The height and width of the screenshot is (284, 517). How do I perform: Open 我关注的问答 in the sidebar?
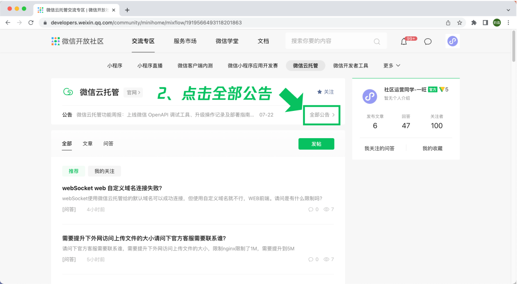click(379, 149)
